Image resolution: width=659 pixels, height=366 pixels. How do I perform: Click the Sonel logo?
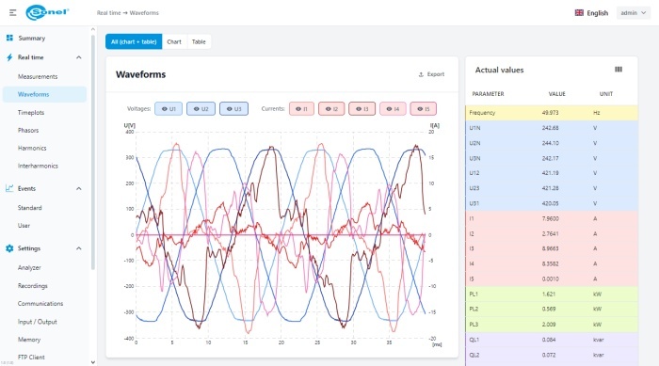click(x=47, y=12)
